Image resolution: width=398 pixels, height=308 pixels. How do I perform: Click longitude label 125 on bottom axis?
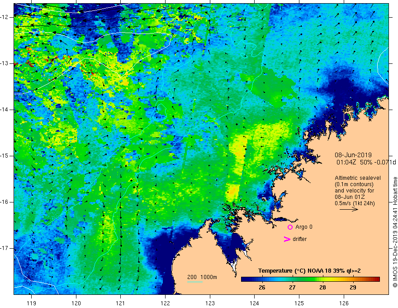(x=299, y=303)
